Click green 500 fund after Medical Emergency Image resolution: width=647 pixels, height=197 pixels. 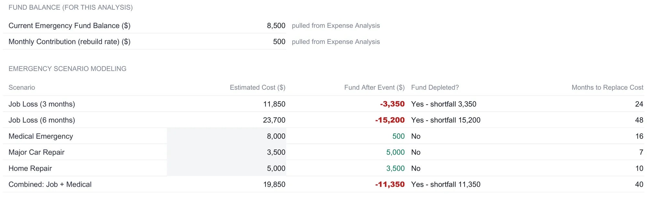tap(399, 136)
